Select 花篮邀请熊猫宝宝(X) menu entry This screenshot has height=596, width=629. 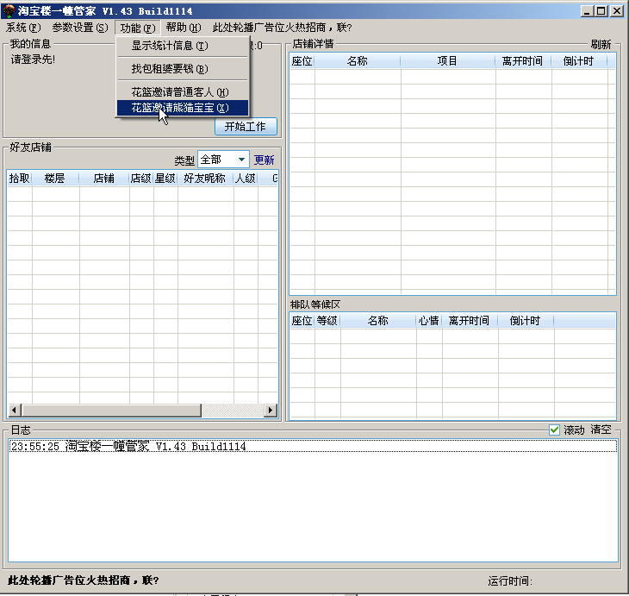[x=183, y=108]
